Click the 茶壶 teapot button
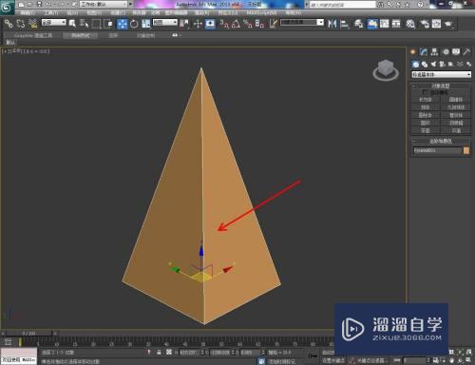The image size is (475, 365). pos(426,130)
